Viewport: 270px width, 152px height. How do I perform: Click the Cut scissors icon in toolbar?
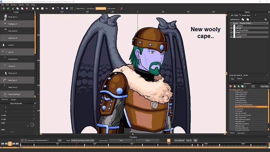[13, 8]
